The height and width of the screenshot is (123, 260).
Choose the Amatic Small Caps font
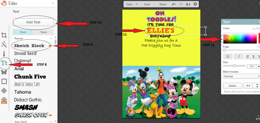click(27, 84)
